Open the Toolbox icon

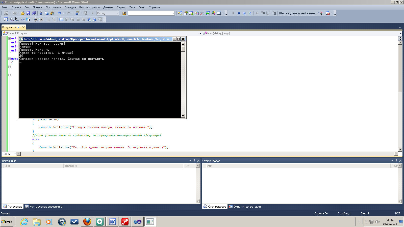(202, 13)
